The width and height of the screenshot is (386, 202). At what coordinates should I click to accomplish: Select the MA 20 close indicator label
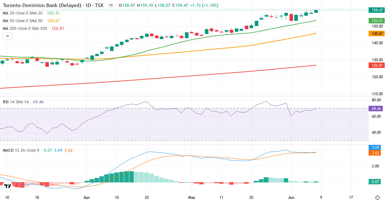(23, 13)
